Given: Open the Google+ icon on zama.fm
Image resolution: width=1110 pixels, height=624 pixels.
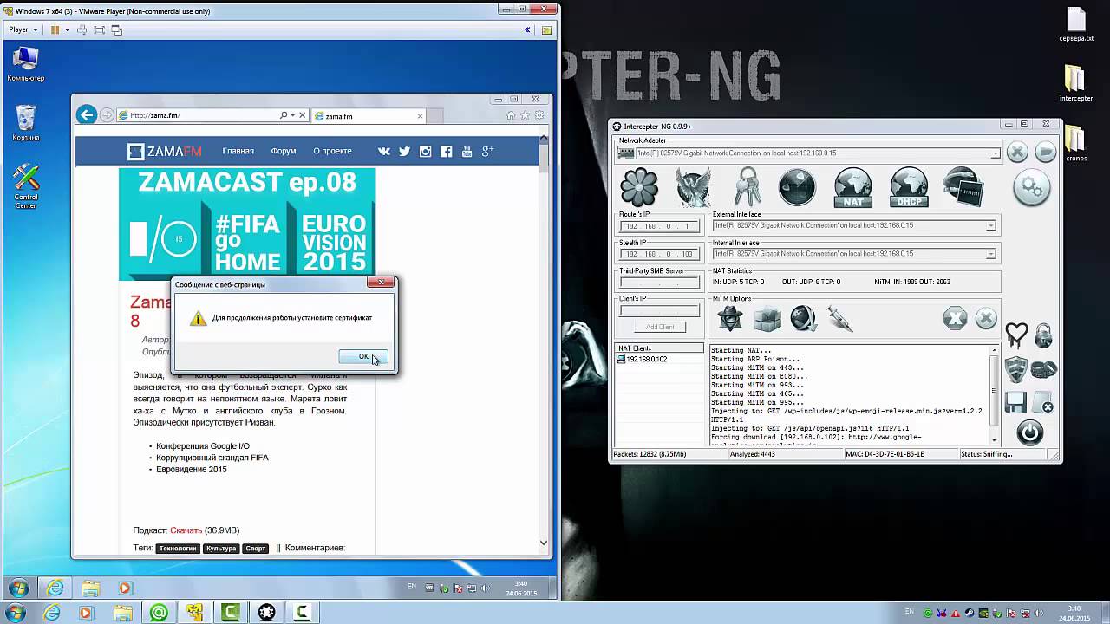Looking at the screenshot, I should pyautogui.click(x=487, y=151).
